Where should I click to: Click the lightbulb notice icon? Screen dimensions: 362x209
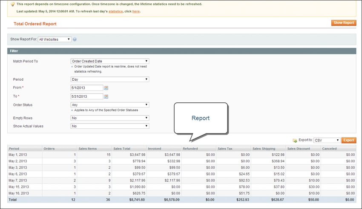(x=13, y=4)
